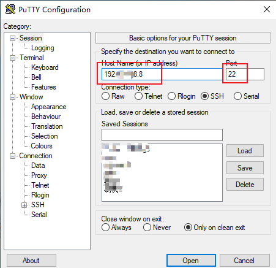
Task: Expand the SSH node in the Category tree
Action: coord(24,205)
